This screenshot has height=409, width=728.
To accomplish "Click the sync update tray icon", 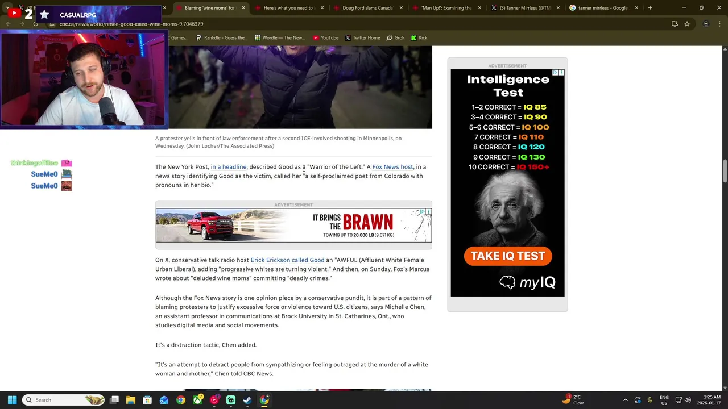I will [638, 400].
